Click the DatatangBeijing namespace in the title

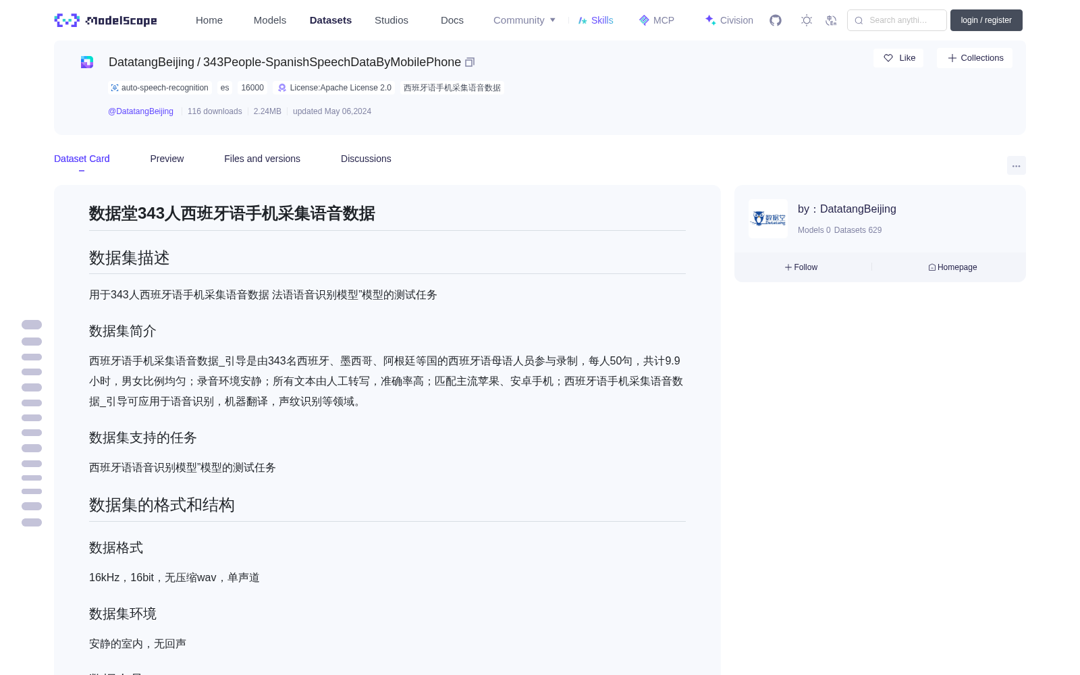pos(151,62)
